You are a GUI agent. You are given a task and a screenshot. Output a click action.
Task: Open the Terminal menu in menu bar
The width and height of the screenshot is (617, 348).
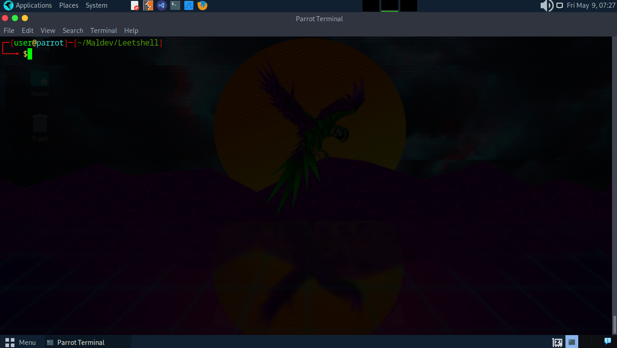coord(103,31)
